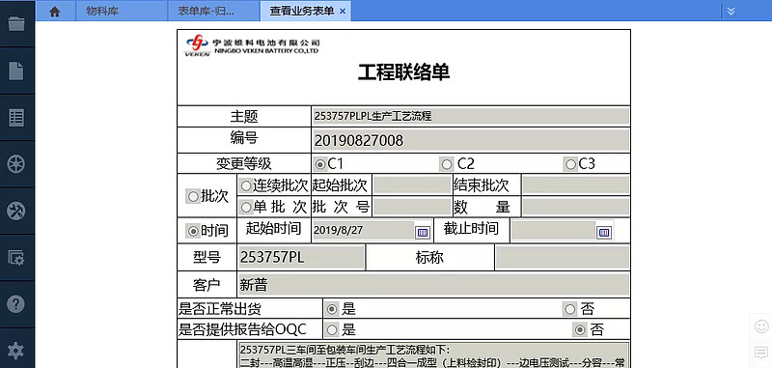Go to the home tab icon

click(x=55, y=12)
